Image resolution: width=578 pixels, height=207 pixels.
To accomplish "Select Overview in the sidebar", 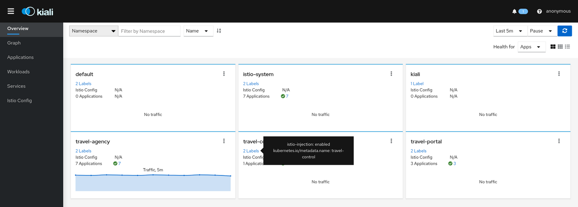I will tap(32, 28).
